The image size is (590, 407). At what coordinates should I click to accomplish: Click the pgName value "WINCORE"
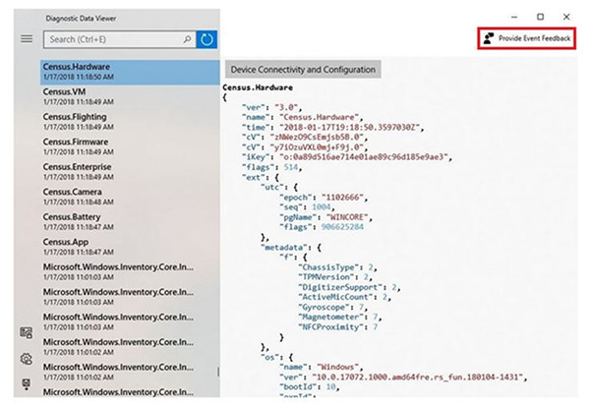coord(347,217)
